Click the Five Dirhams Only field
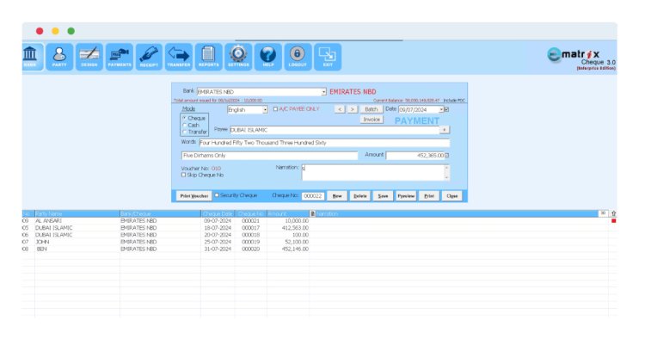Screen dimensions: 645x357 (x=269, y=156)
